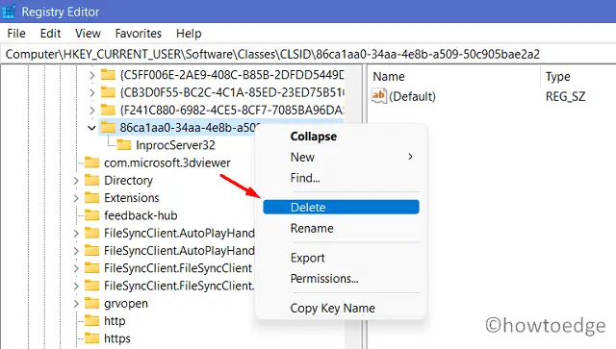
Task: Open the Help menu
Action: point(189,34)
